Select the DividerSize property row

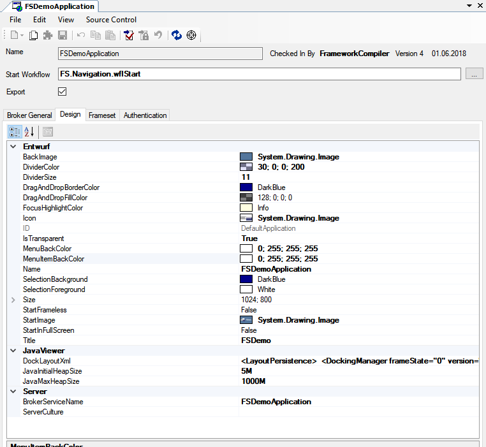(250, 177)
